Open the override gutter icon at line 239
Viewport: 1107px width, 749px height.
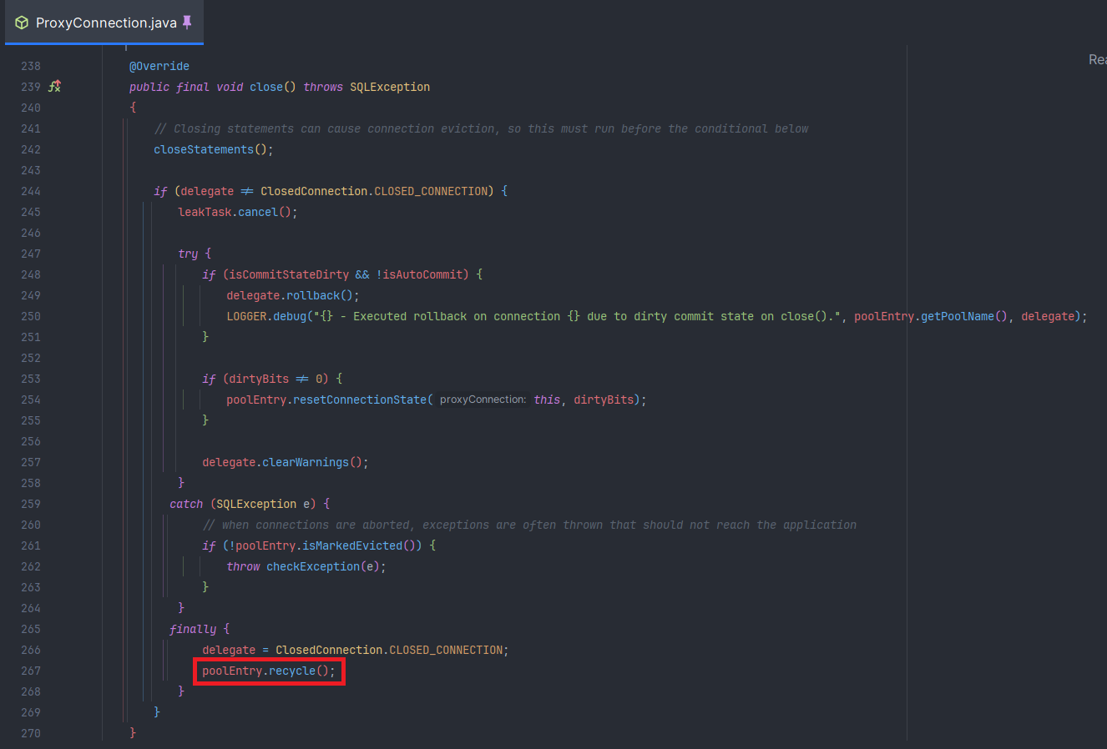(55, 87)
